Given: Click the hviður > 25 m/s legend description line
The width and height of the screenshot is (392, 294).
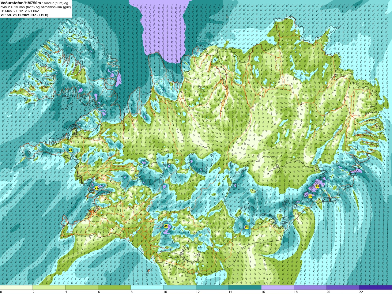Looking at the screenshot, I should (x=36, y=7).
